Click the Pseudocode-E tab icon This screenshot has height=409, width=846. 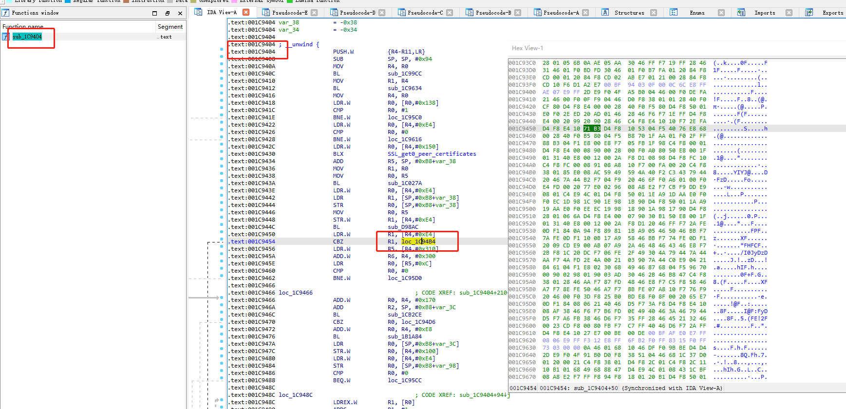(266, 12)
